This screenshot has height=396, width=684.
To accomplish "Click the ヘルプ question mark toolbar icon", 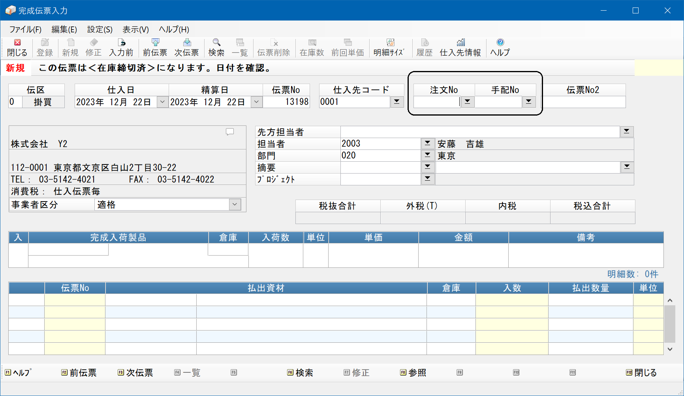I will coord(500,43).
